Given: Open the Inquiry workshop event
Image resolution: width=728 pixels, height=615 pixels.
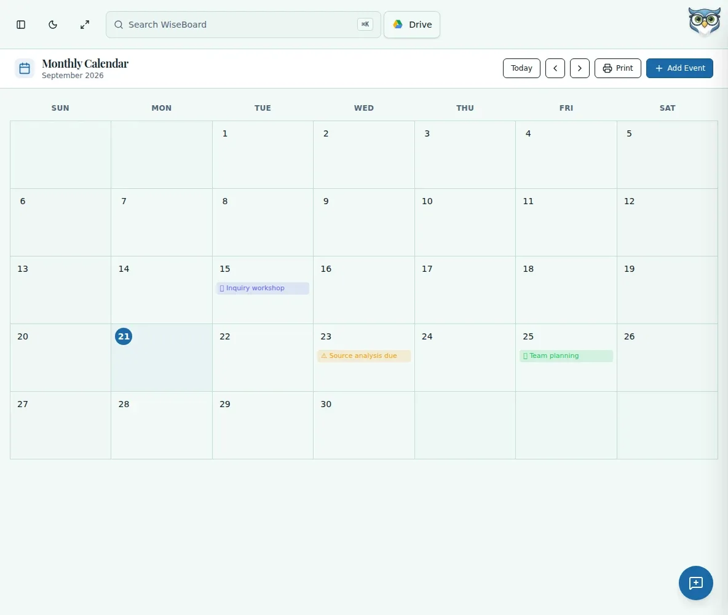Looking at the screenshot, I should pyautogui.click(x=263, y=288).
